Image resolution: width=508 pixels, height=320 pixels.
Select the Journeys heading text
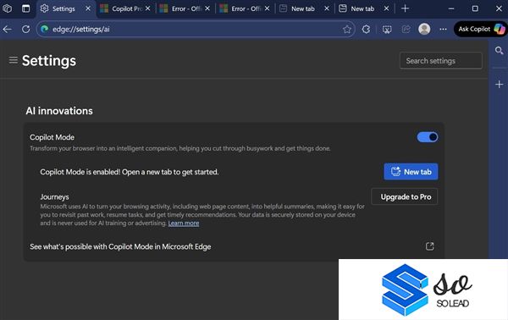pos(54,196)
